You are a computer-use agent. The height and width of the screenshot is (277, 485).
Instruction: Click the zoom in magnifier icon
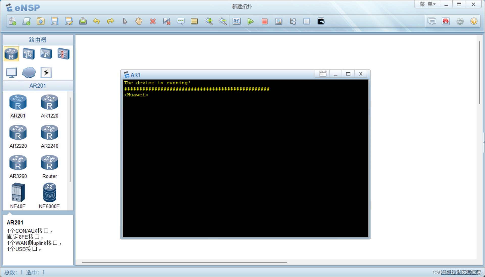pyautogui.click(x=209, y=21)
